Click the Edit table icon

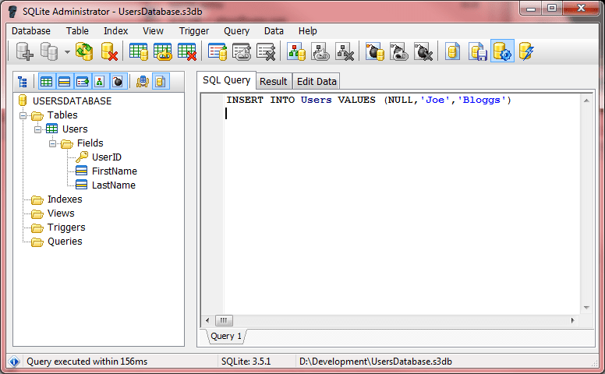(x=162, y=51)
